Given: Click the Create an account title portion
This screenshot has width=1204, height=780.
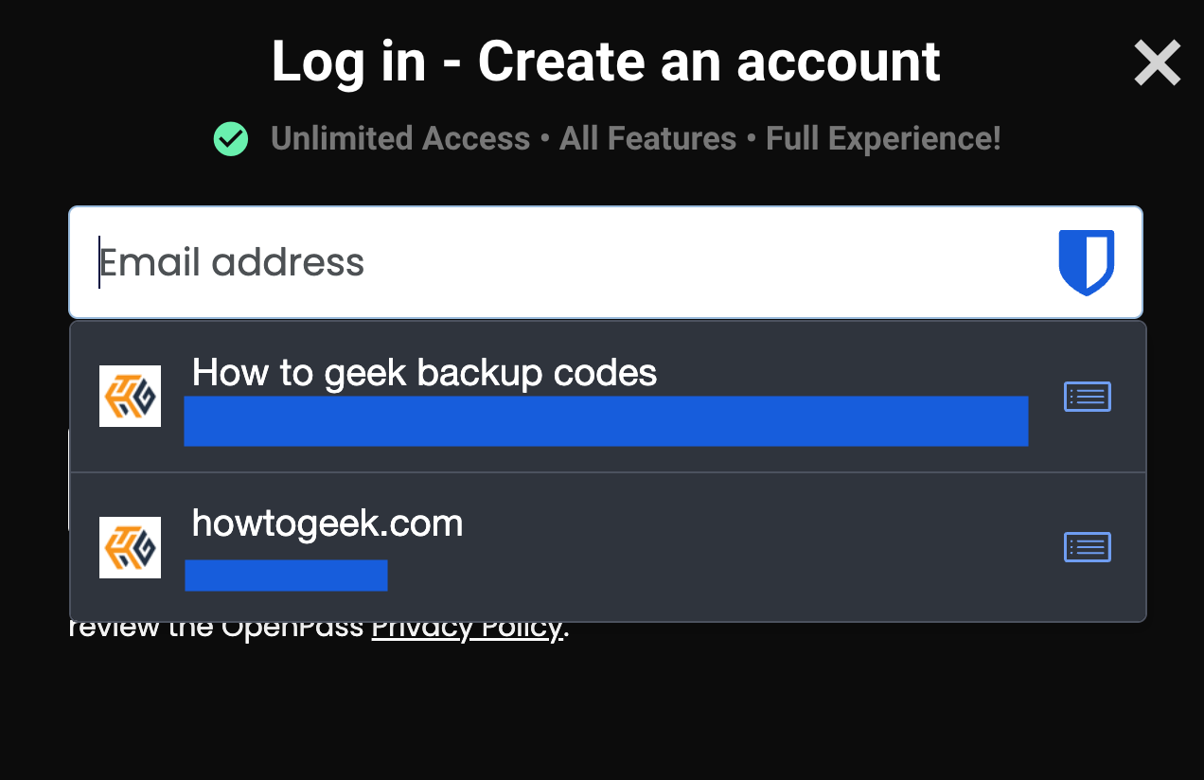Looking at the screenshot, I should point(708,62).
